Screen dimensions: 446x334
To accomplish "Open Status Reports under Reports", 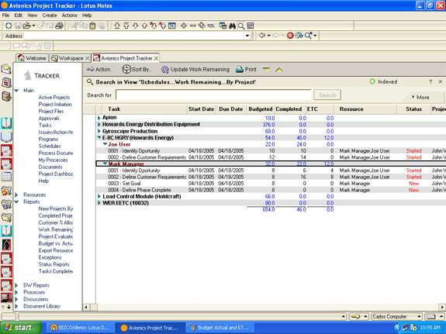I will click(x=54, y=264).
